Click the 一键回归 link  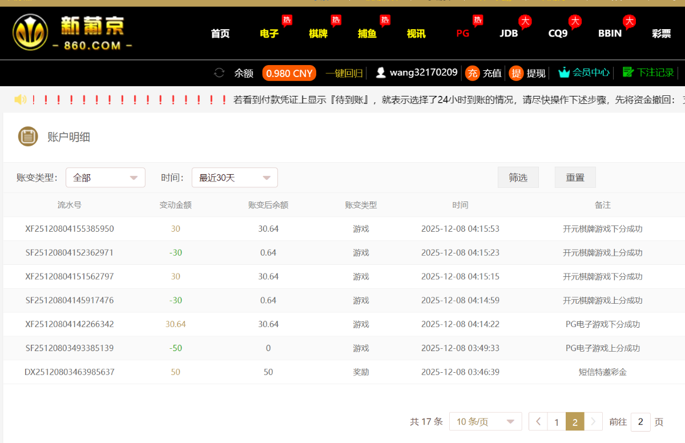(x=344, y=73)
